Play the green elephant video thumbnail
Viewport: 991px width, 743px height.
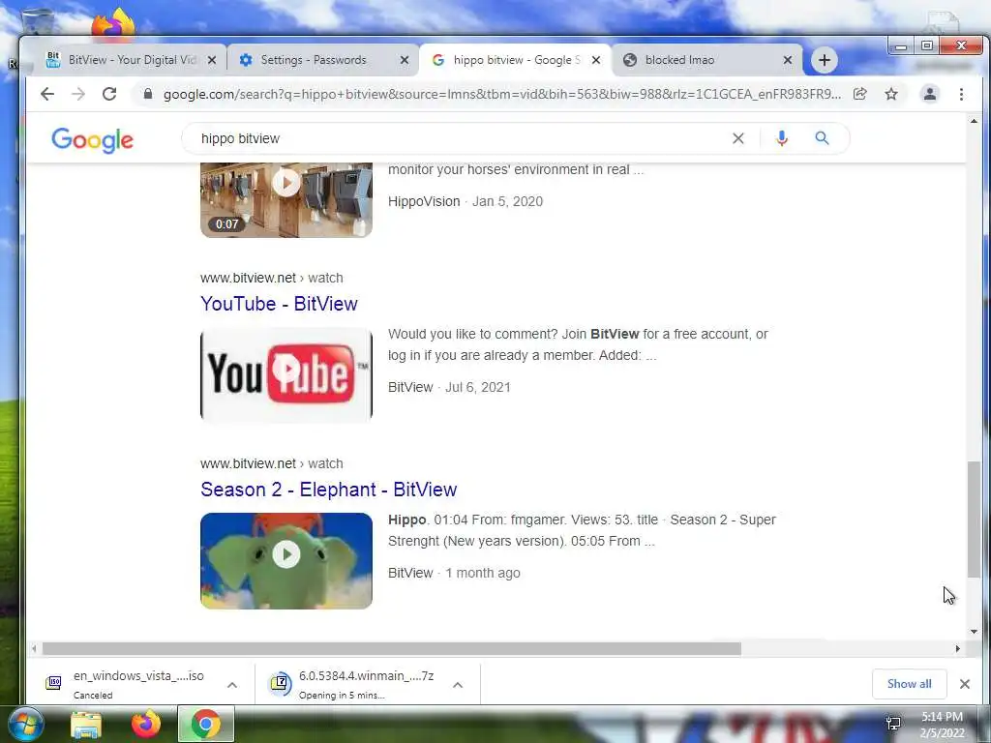[x=286, y=560]
